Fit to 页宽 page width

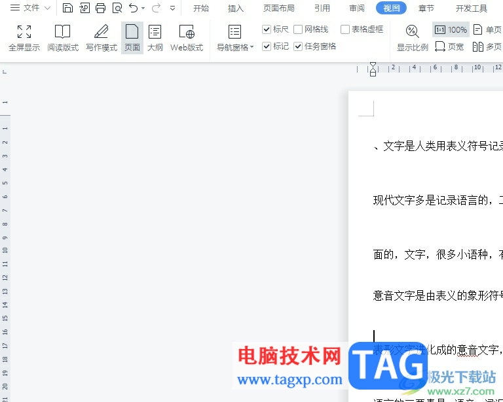449,46
